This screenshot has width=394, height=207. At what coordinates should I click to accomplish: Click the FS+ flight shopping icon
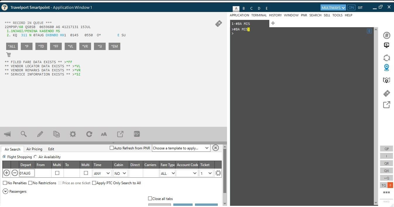[137, 134]
